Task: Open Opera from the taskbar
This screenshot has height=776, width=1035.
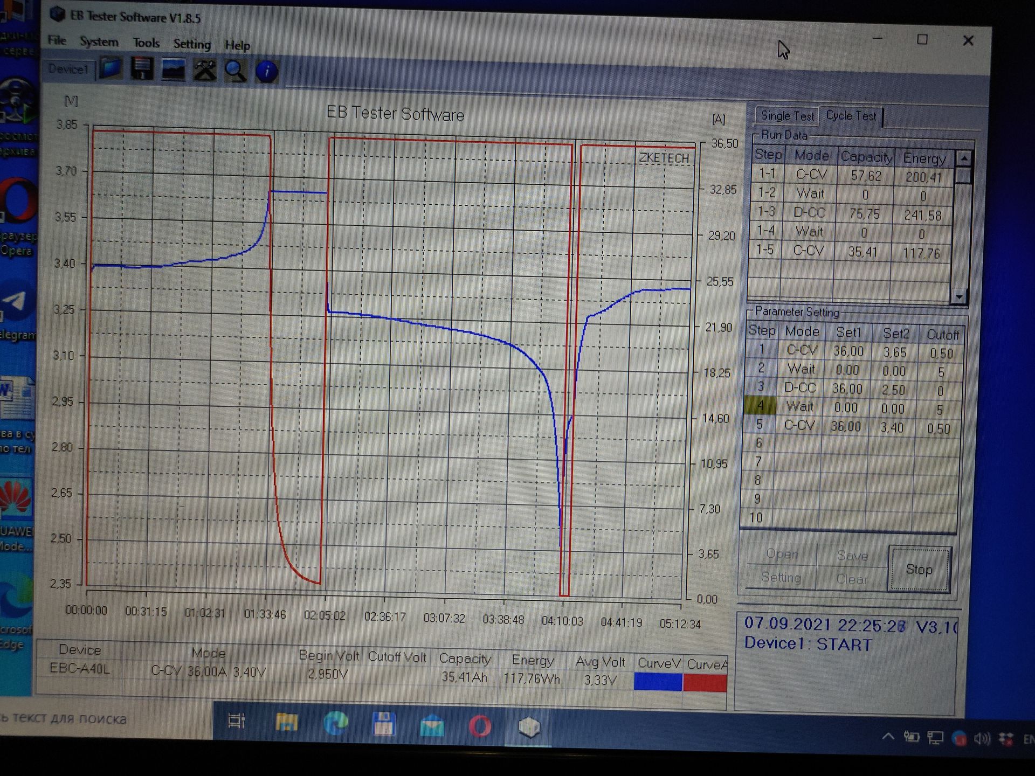Action: [480, 726]
